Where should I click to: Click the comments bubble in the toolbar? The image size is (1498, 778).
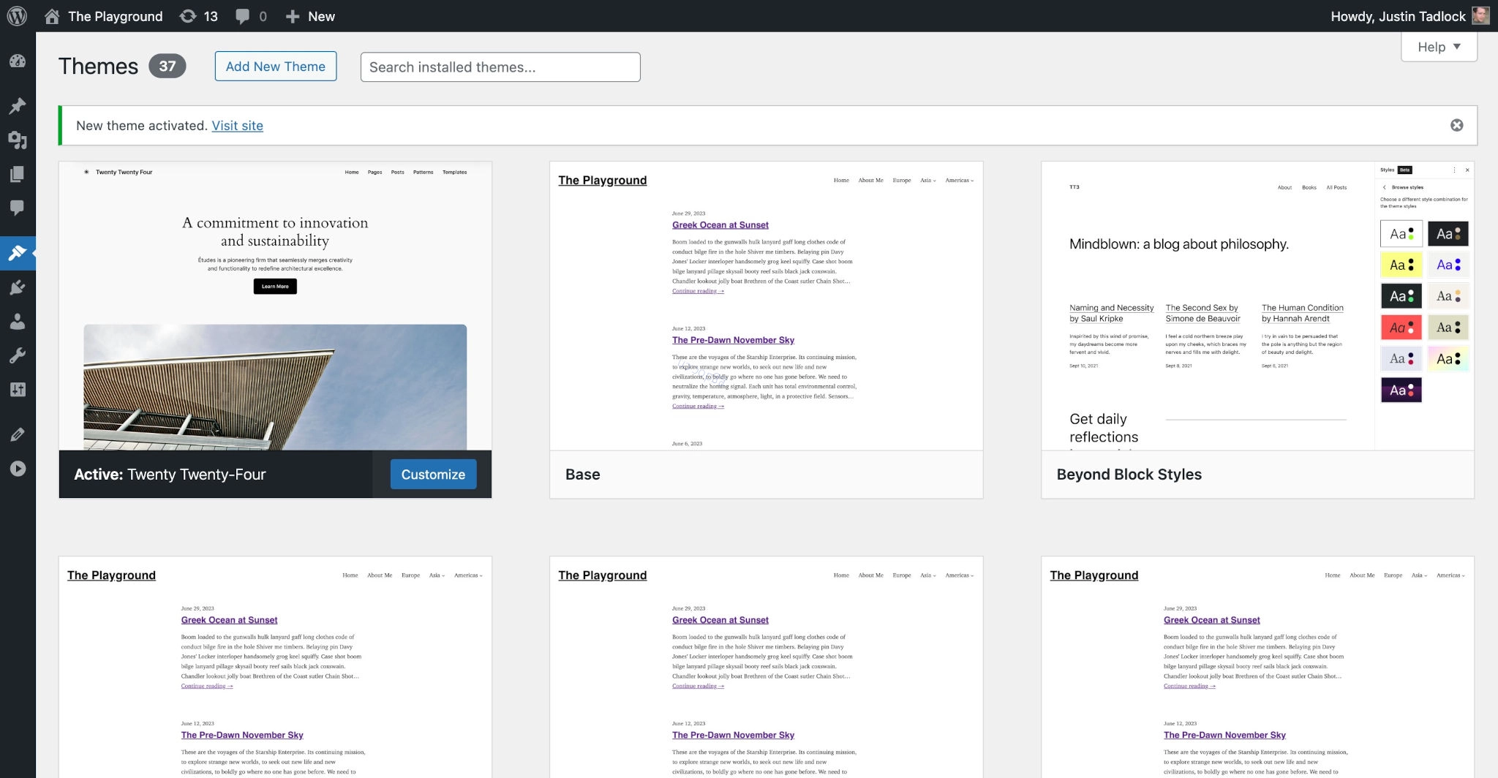(x=251, y=16)
